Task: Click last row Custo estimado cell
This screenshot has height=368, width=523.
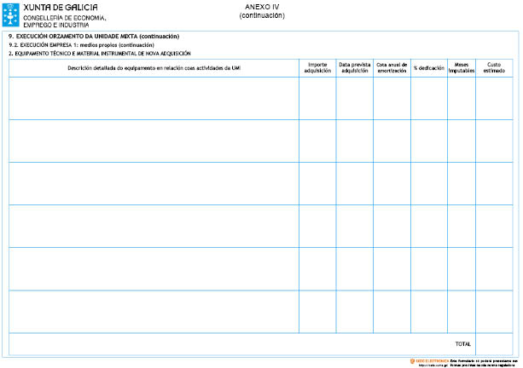Action: point(494,311)
